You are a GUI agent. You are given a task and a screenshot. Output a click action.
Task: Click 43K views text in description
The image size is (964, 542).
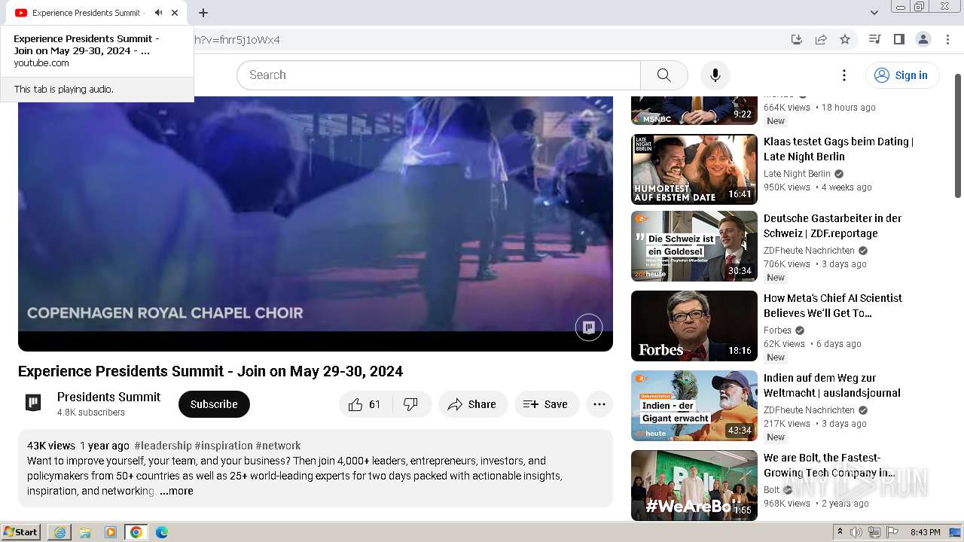[x=51, y=446]
